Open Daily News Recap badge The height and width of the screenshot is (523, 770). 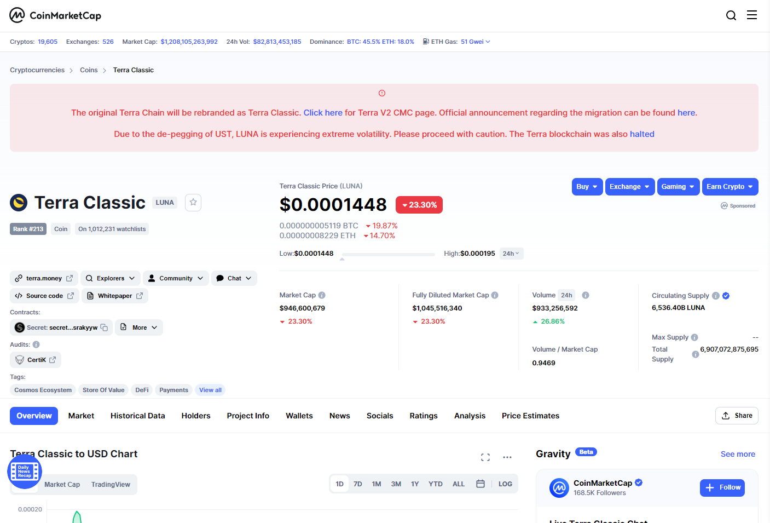[25, 472]
